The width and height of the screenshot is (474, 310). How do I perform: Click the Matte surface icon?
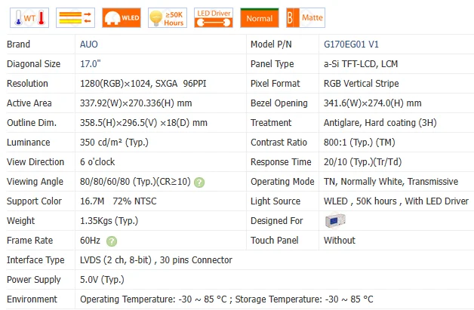click(306, 18)
